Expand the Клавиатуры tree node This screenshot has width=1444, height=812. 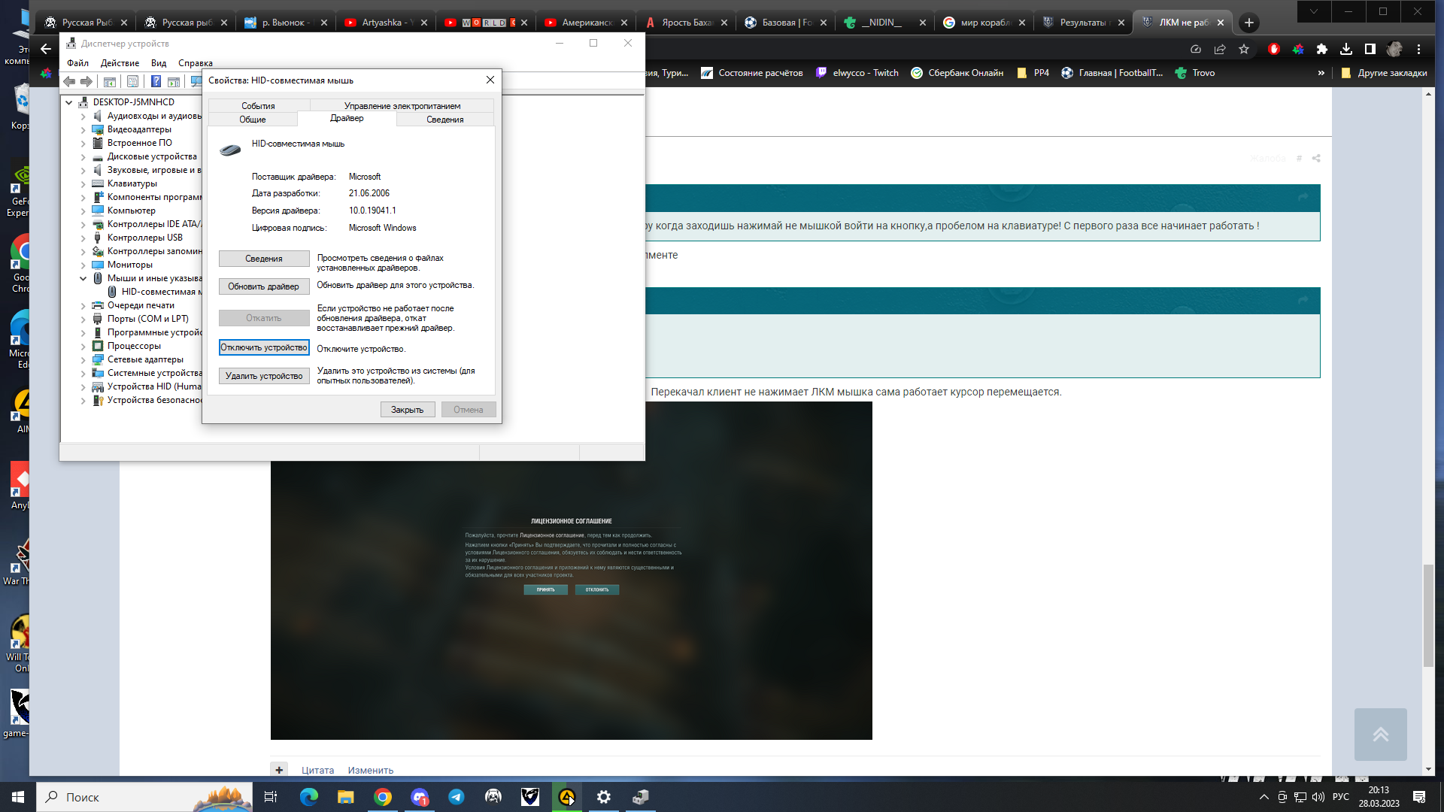tap(83, 183)
